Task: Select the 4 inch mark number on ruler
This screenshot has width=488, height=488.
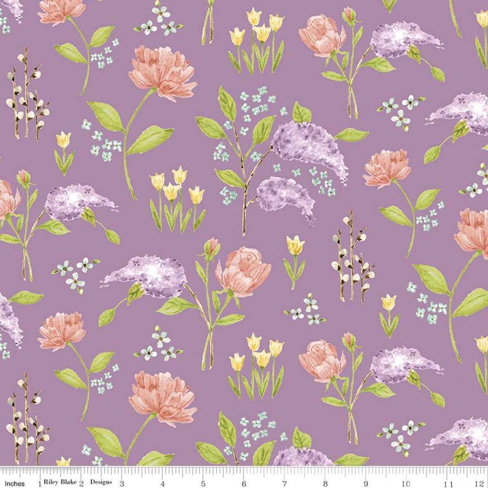Action: [163, 484]
